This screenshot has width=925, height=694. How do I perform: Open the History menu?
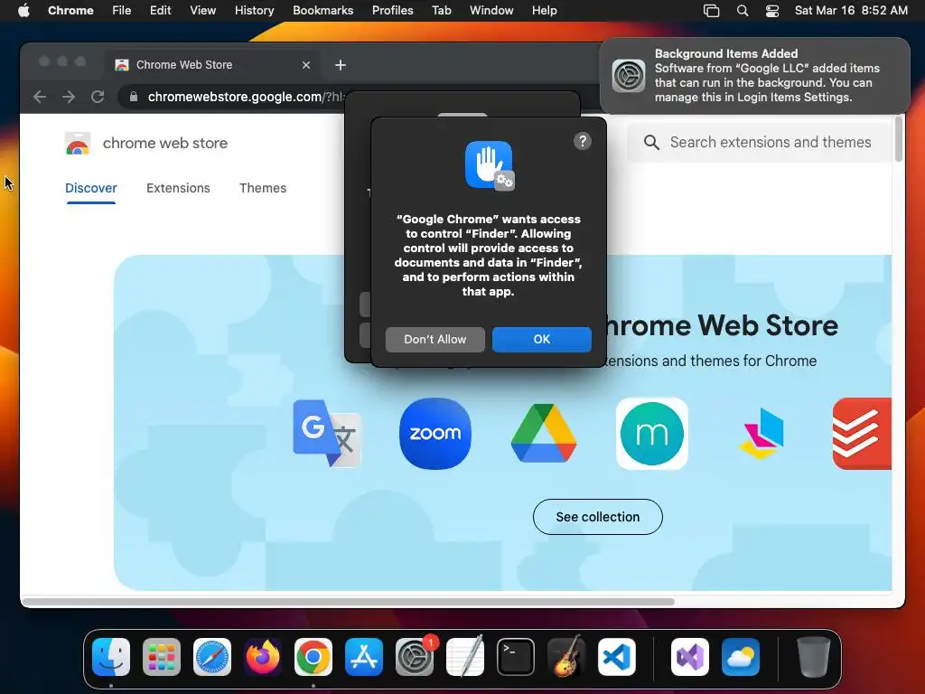(x=254, y=10)
